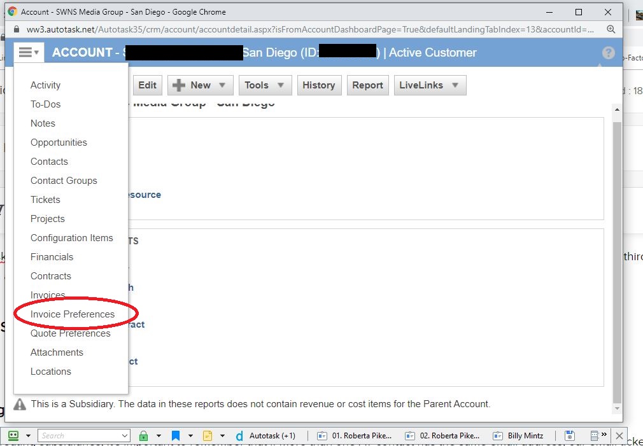Image resolution: width=643 pixels, height=446 pixels.
Task: Expand the toolbar overflow chevron
Action: 604,435
